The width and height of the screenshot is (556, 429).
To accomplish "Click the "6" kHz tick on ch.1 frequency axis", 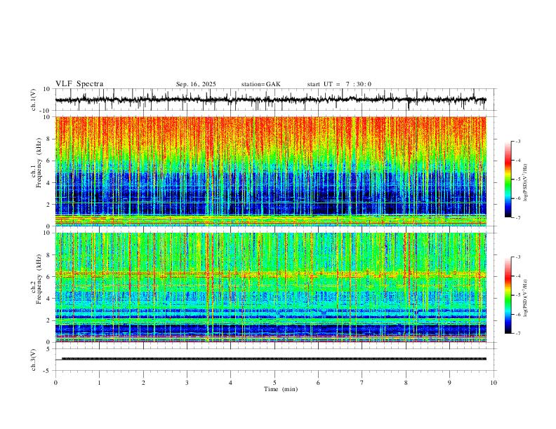I will click(x=49, y=161).
